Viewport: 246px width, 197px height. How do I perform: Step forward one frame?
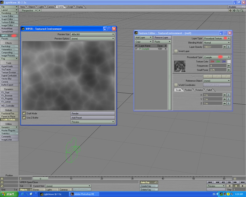[x=229, y=182]
